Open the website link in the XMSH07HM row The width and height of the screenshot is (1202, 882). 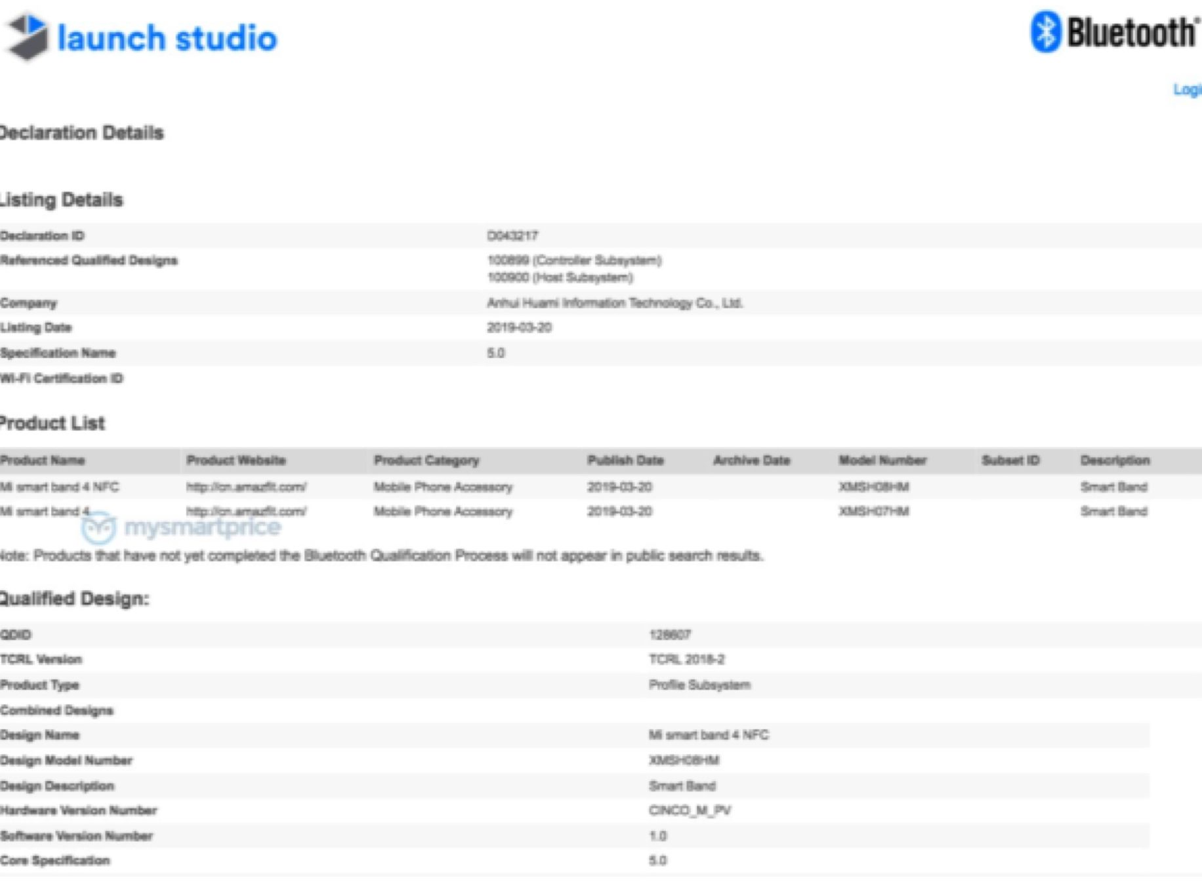tap(246, 511)
